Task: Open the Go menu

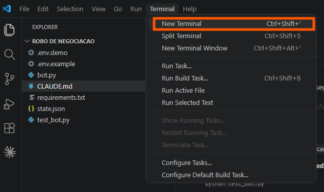Action: point(118,9)
